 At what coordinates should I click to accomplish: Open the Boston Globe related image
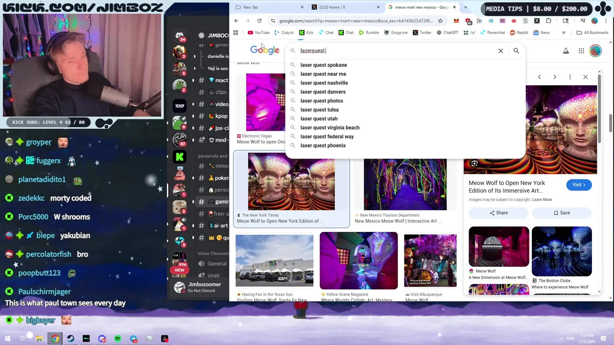(x=562, y=252)
